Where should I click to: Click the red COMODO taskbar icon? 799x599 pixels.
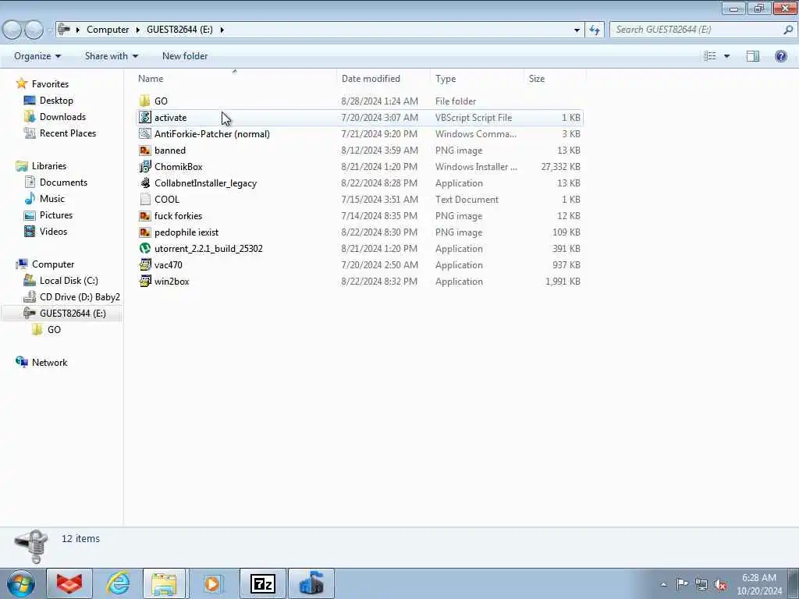click(69, 583)
